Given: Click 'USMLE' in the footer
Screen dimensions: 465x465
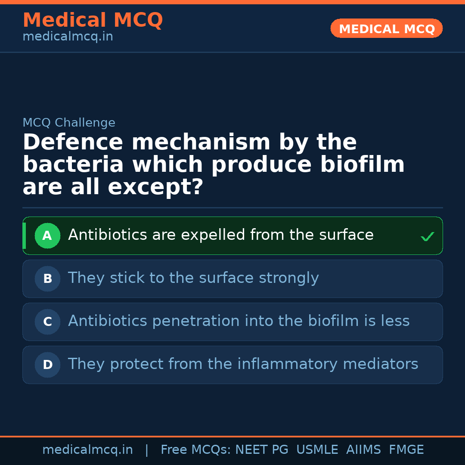Looking at the screenshot, I should click(x=317, y=450).
